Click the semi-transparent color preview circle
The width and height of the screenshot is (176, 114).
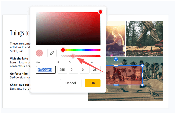[39, 53]
